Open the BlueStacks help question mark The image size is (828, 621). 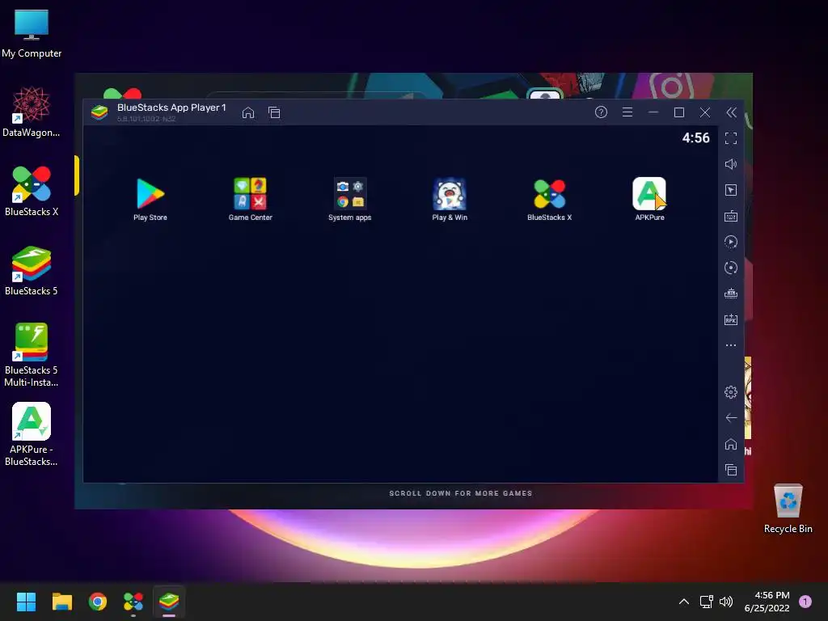coord(601,112)
